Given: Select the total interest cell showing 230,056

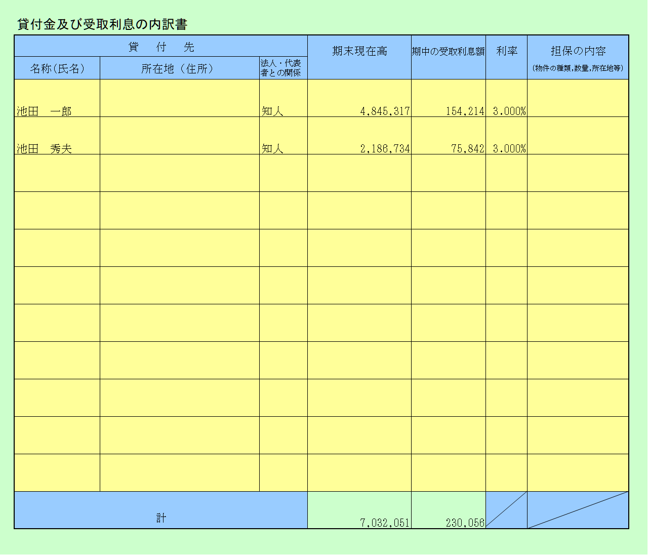Looking at the screenshot, I should point(448,510).
